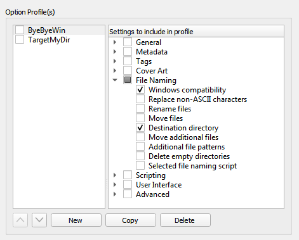Click the splitter handle between the panels
The height and width of the screenshot is (240, 299).
click(107, 184)
